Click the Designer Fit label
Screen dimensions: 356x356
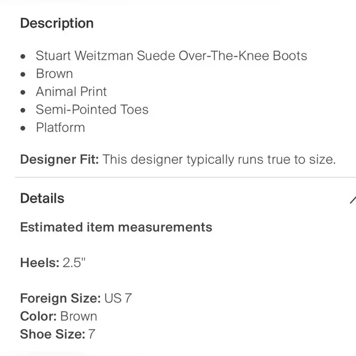60,160
